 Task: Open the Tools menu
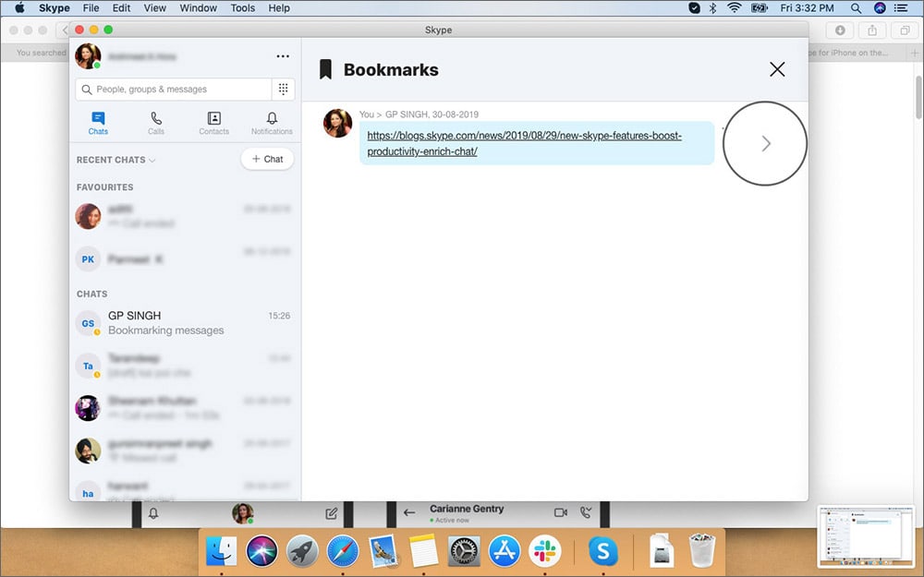pyautogui.click(x=242, y=7)
